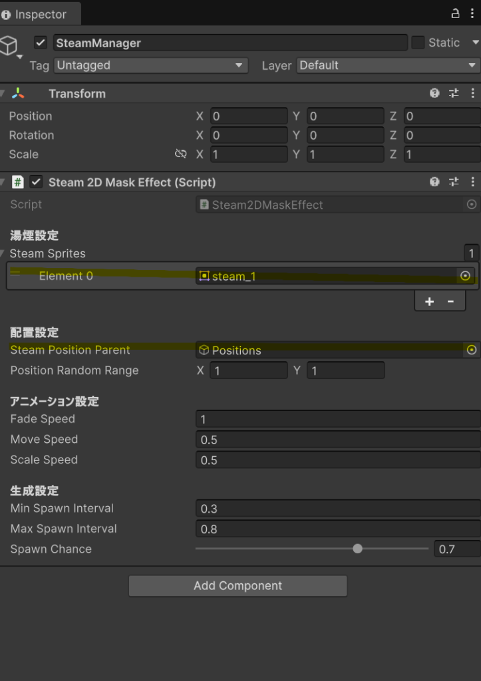Open object picker for Steam Position Parent

[x=472, y=350]
